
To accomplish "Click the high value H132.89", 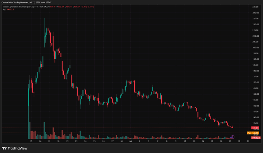I will [60, 7].
